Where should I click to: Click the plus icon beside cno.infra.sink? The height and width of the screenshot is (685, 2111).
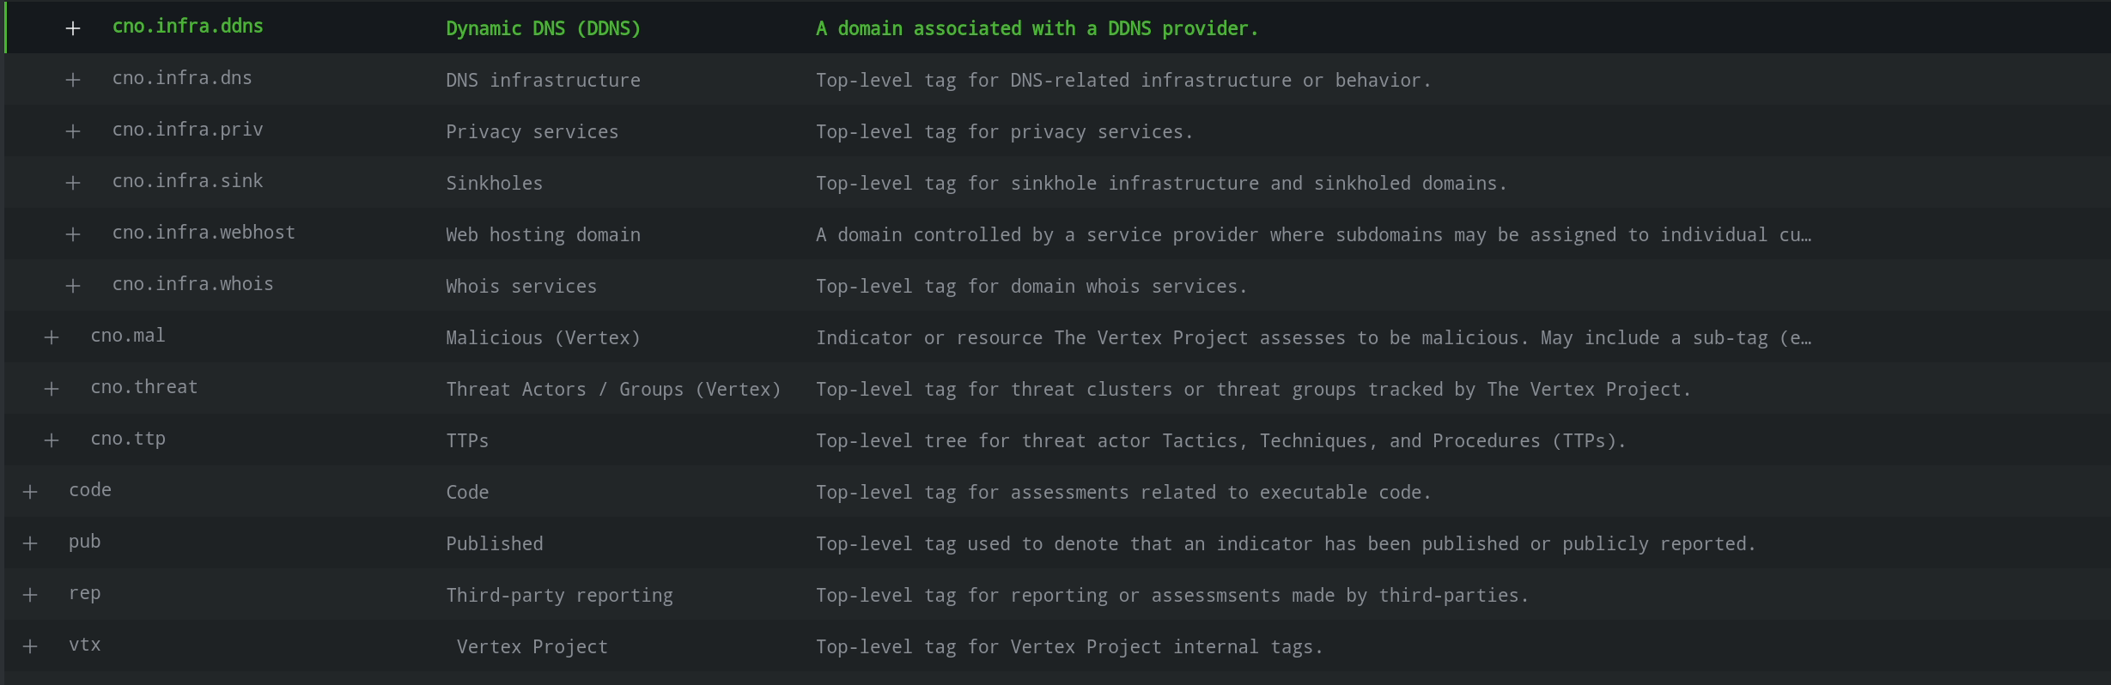(73, 183)
